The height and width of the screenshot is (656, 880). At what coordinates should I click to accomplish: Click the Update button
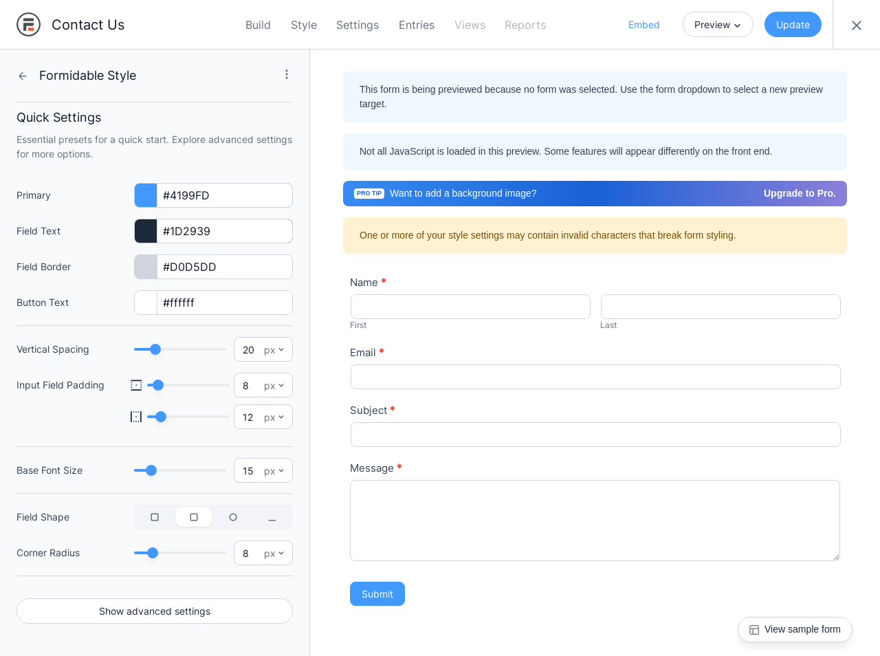(x=793, y=25)
